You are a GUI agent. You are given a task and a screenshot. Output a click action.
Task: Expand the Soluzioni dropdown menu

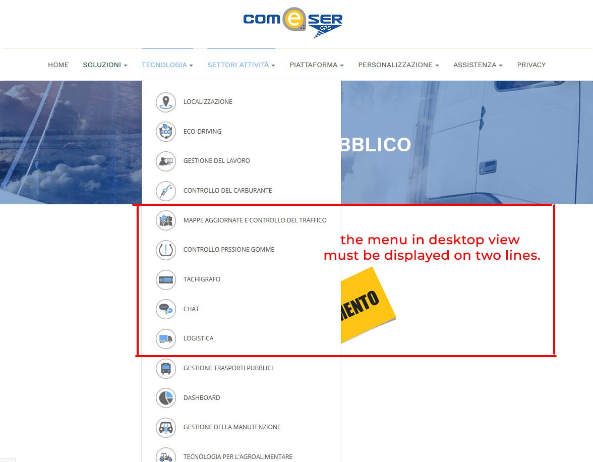(105, 65)
